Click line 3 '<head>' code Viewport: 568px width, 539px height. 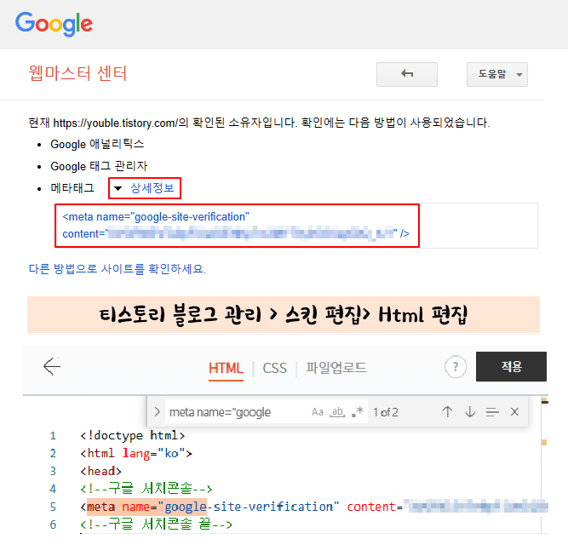pos(100,471)
